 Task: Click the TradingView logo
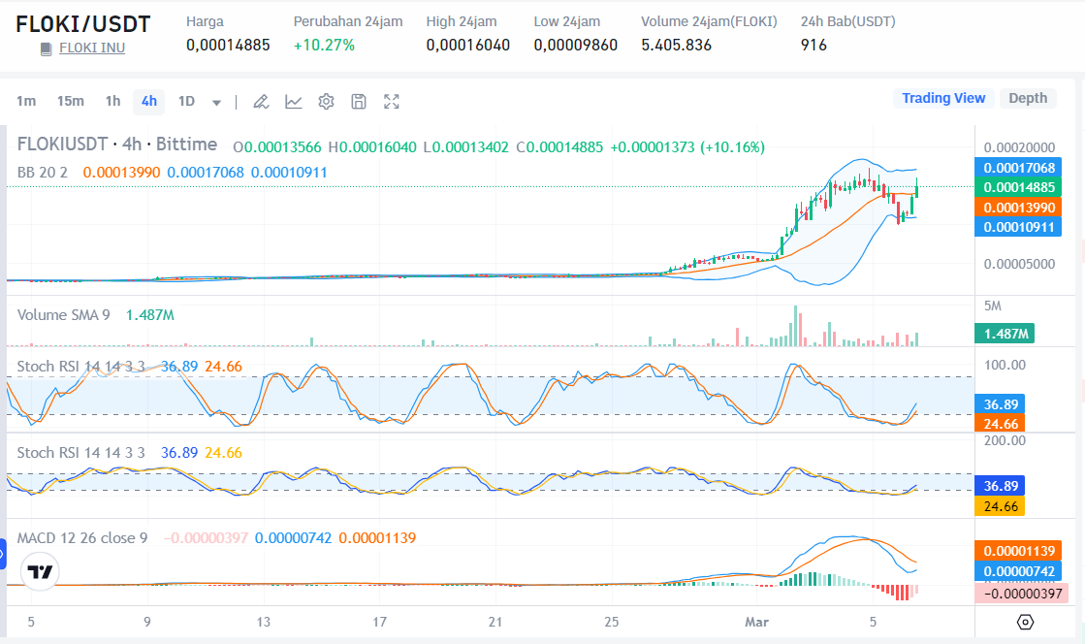40,572
